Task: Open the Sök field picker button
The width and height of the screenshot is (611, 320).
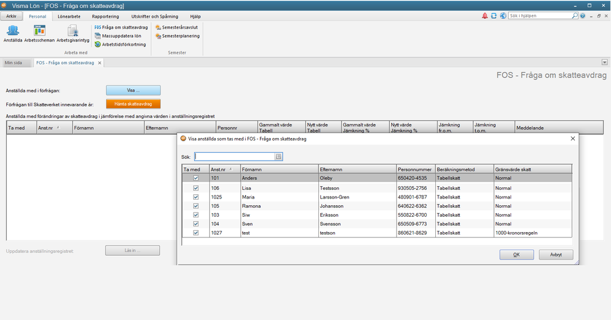Action: click(x=279, y=156)
